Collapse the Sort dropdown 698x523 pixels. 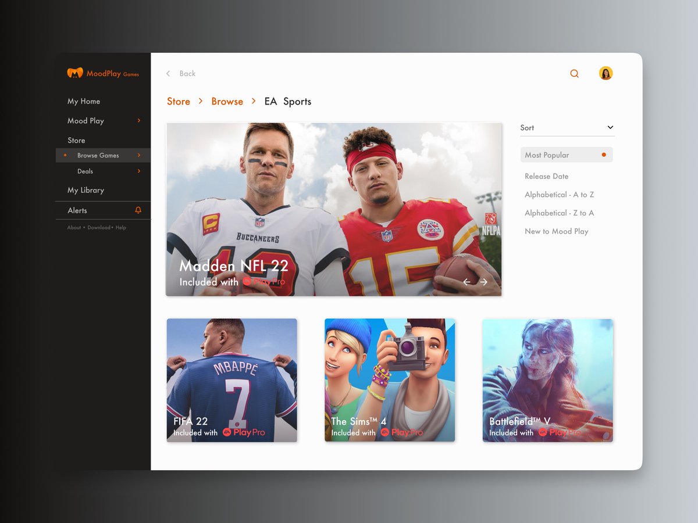[x=610, y=127]
